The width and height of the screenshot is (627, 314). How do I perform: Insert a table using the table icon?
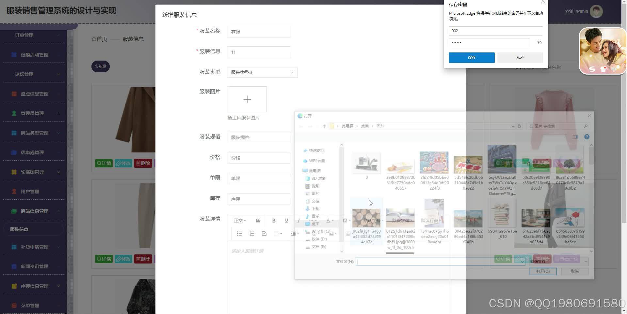pos(349,234)
